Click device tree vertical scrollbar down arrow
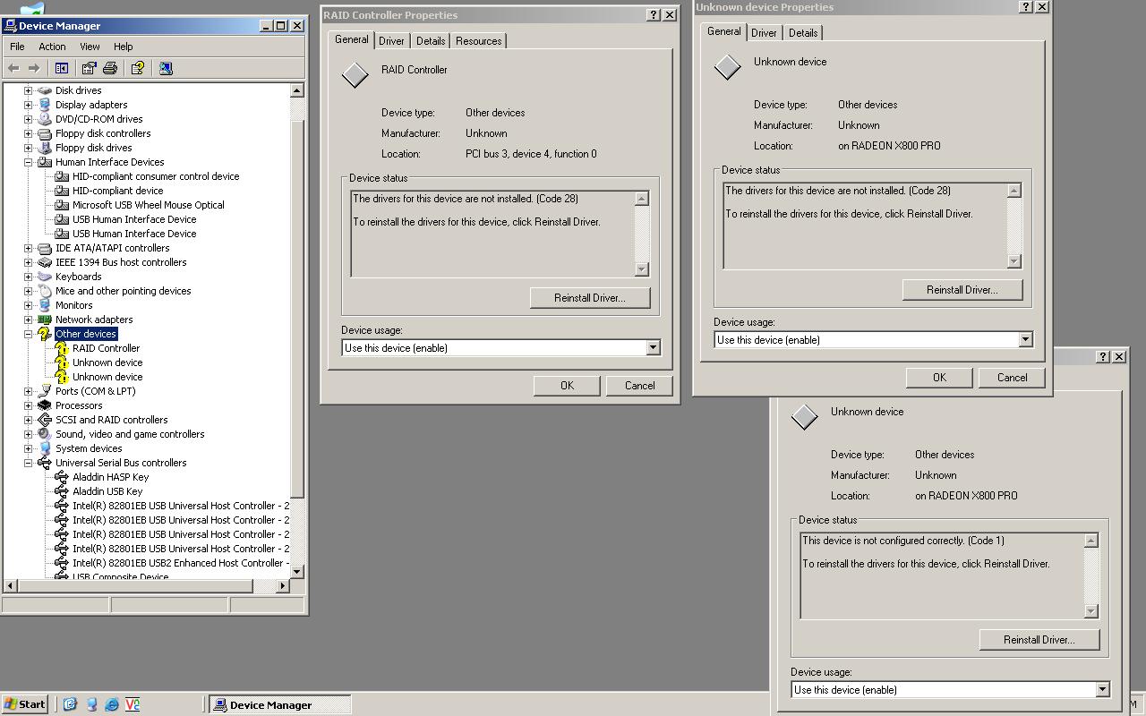The width and height of the screenshot is (1146, 716). pos(297,570)
